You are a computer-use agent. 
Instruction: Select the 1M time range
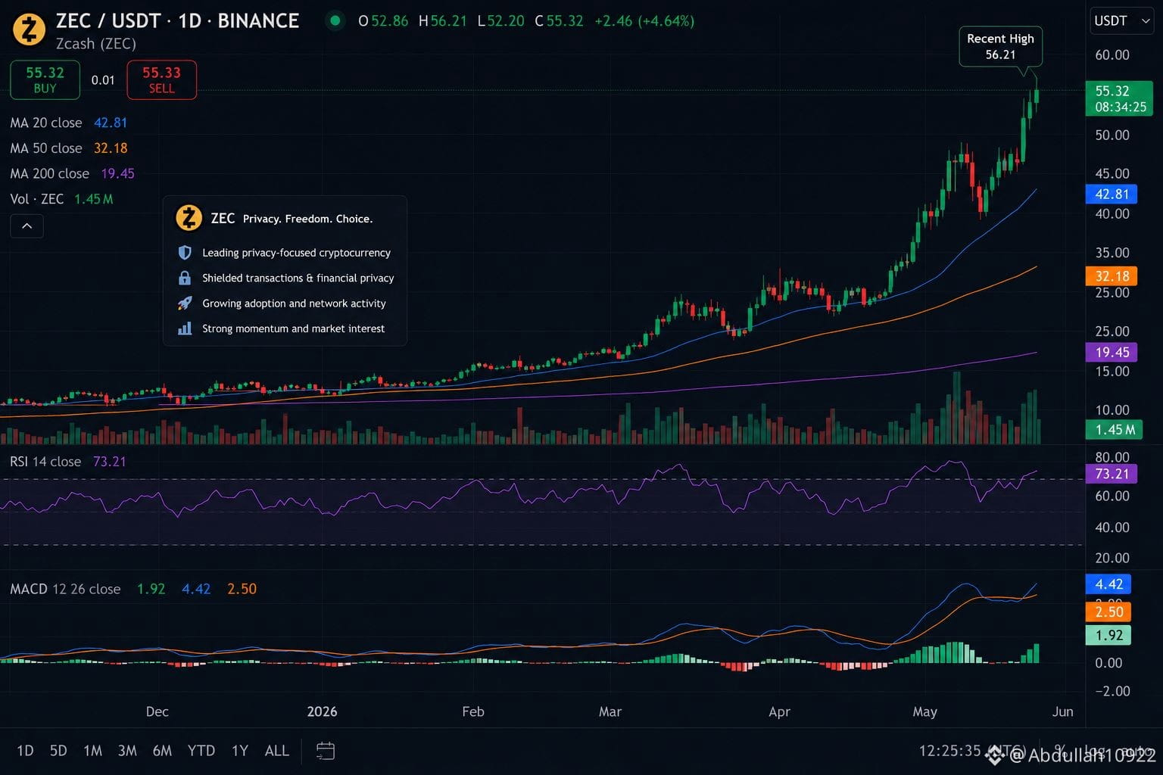(92, 751)
